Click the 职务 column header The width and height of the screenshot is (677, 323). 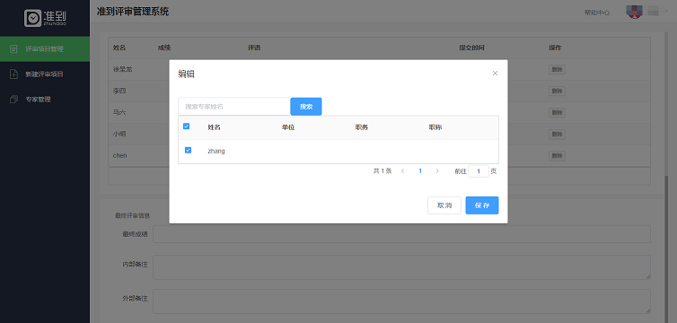(361, 127)
